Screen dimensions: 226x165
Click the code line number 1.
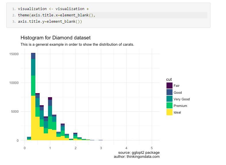(14, 9)
